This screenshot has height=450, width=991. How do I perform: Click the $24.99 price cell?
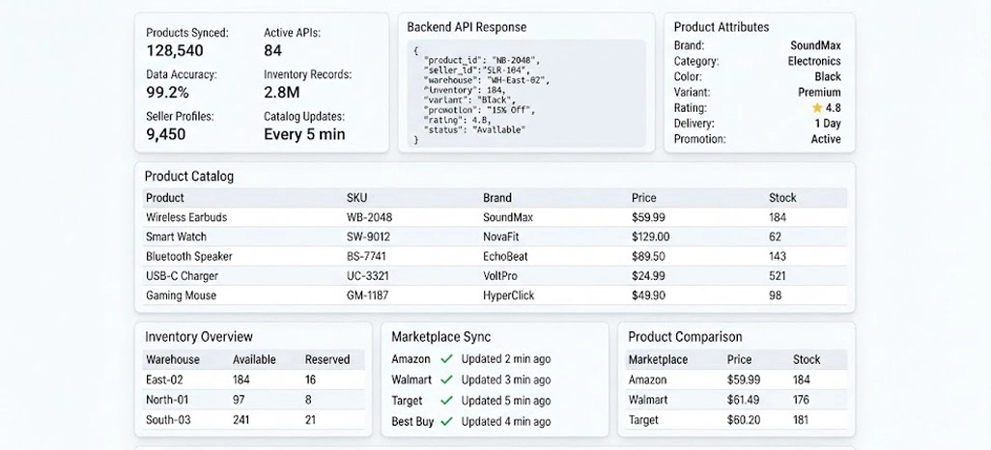(x=648, y=276)
